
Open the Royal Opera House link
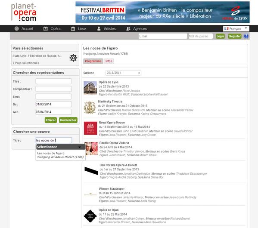(x=112, y=123)
